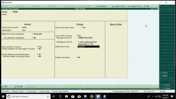Click the Export option in top bar
The image size is (176, 99).
[x=21, y=6]
